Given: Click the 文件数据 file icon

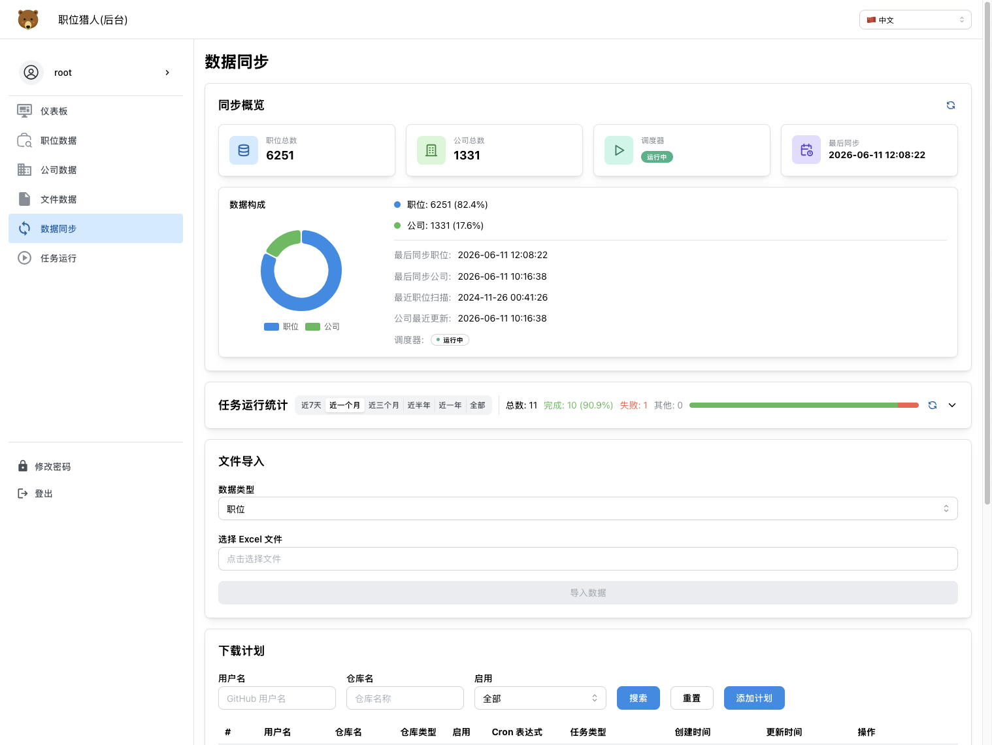Looking at the screenshot, I should (24, 199).
